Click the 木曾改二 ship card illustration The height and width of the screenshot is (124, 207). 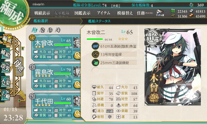click(x=173, y=67)
